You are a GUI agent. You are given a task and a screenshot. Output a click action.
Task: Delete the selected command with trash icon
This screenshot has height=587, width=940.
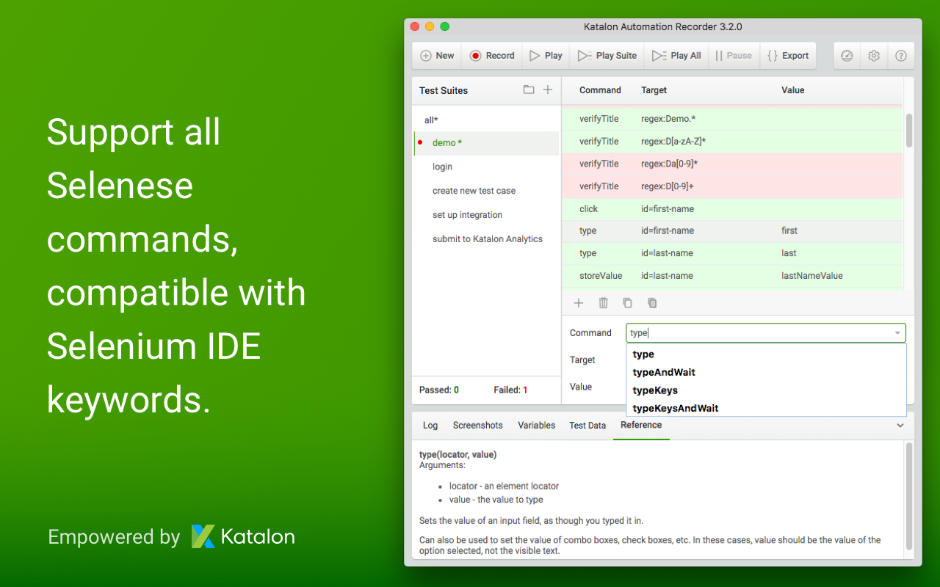[604, 303]
